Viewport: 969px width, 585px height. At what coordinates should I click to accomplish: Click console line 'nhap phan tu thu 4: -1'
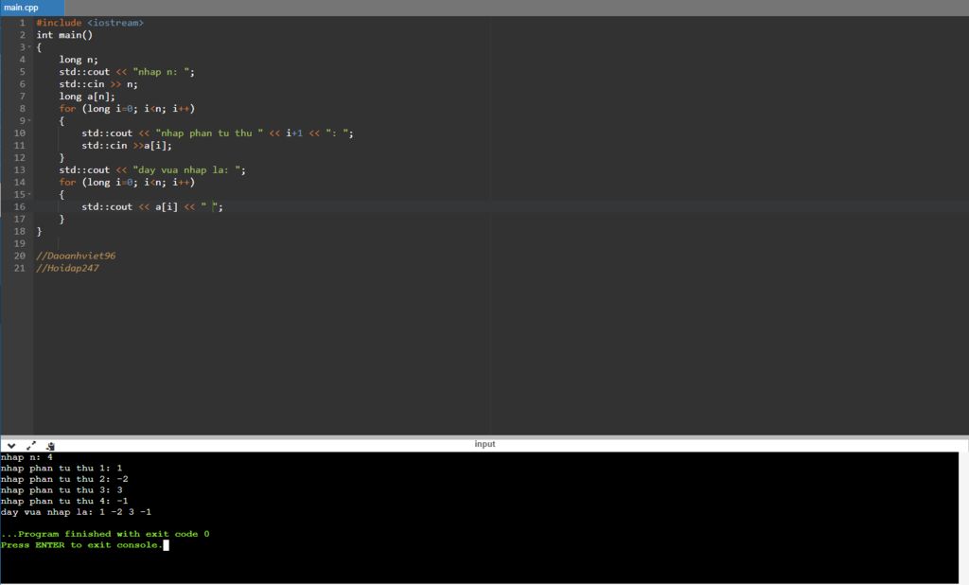pos(64,501)
